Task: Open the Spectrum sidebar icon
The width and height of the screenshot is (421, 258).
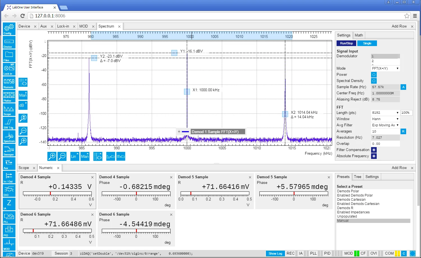Action: point(9,137)
